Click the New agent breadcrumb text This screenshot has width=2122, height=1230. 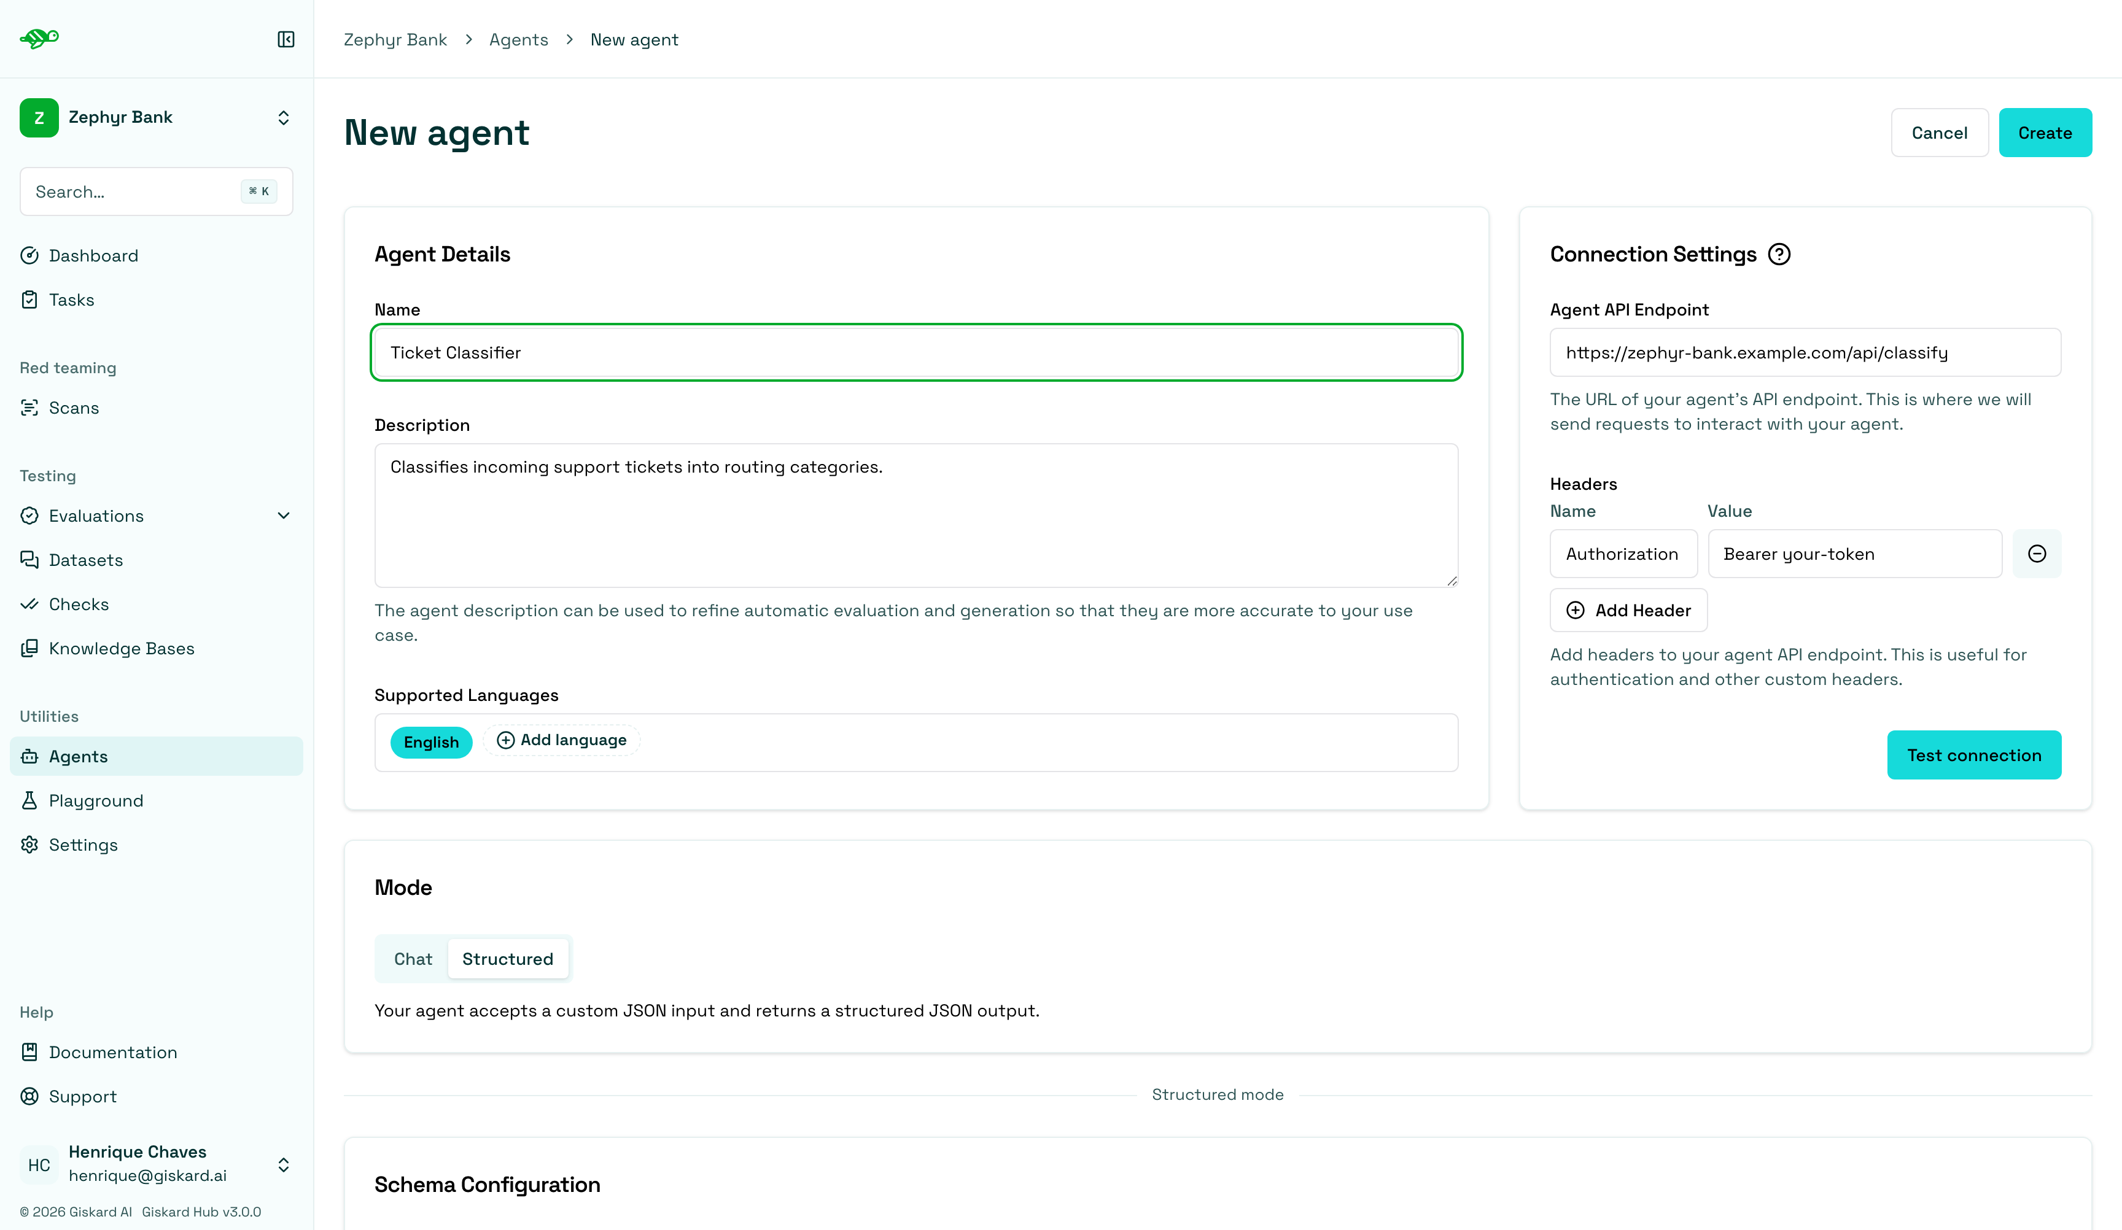634,39
